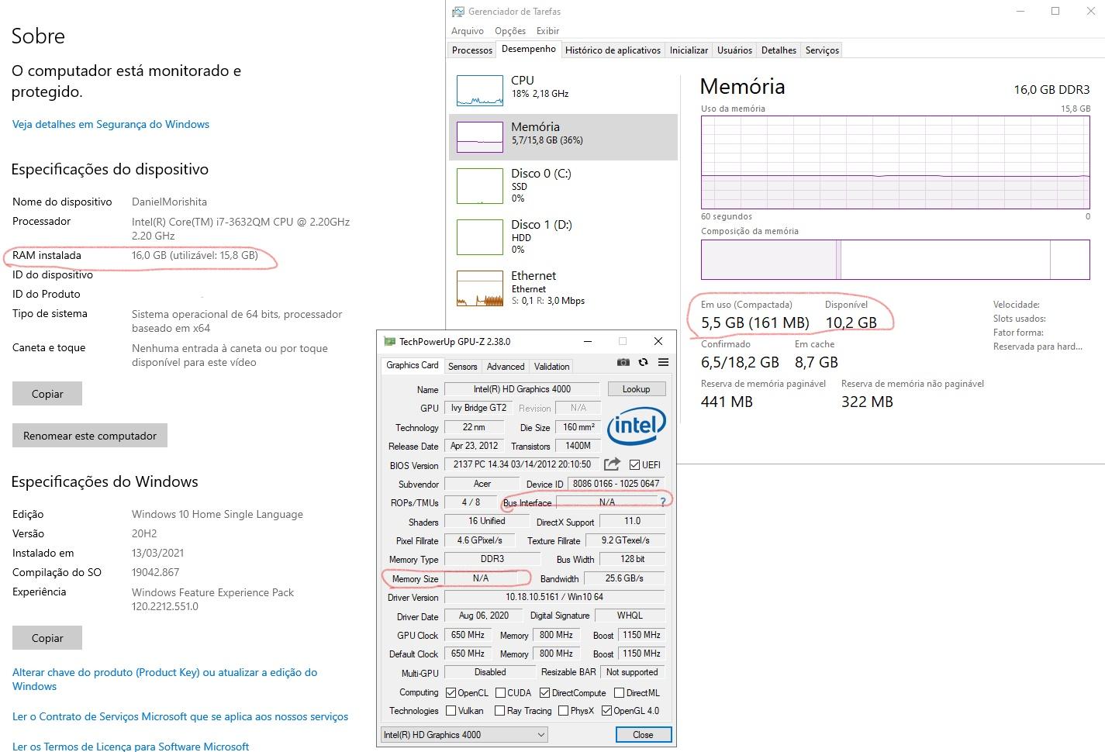Image resolution: width=1105 pixels, height=752 pixels.
Task: Open the Alterar chave do produto link
Action: [164, 679]
